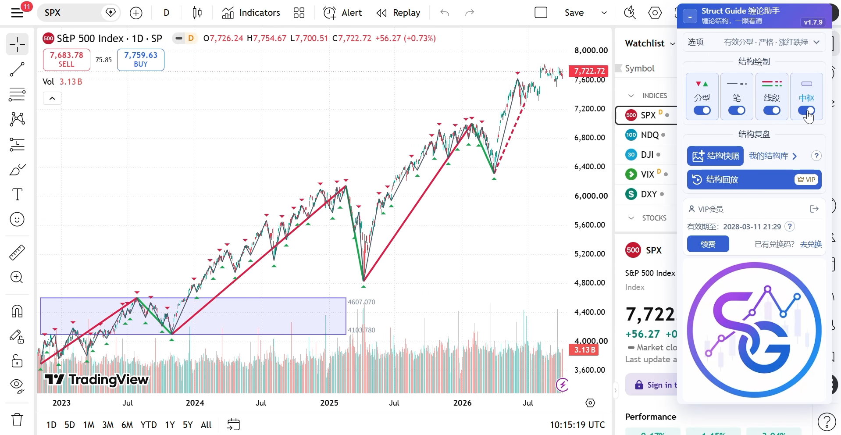Select the XABCD pattern tool
This screenshot has height=435, width=841.
tap(17, 119)
